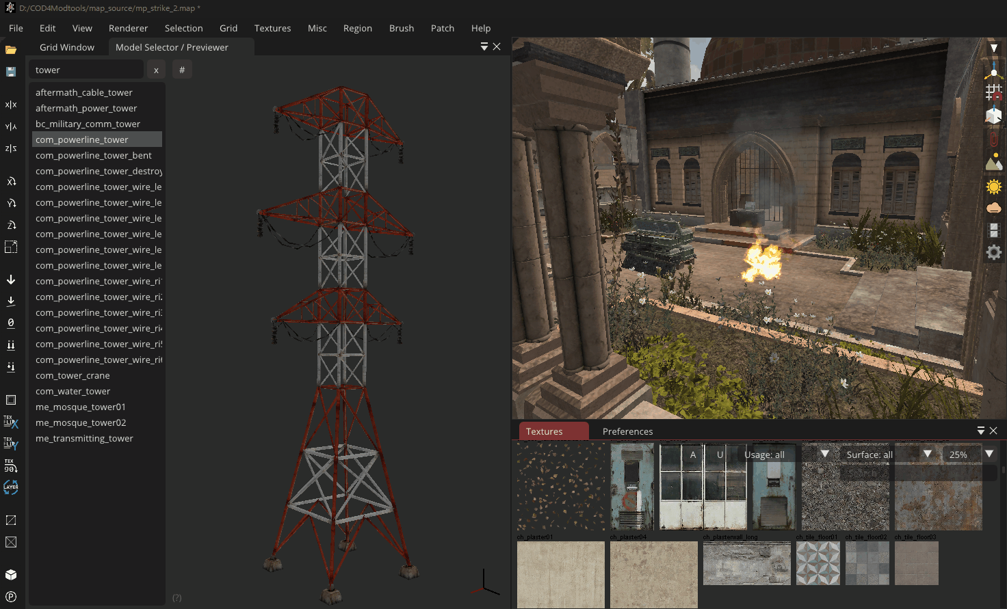Select bc_military_comm_tower model
Screen dimensions: 1007x609
point(97,124)
